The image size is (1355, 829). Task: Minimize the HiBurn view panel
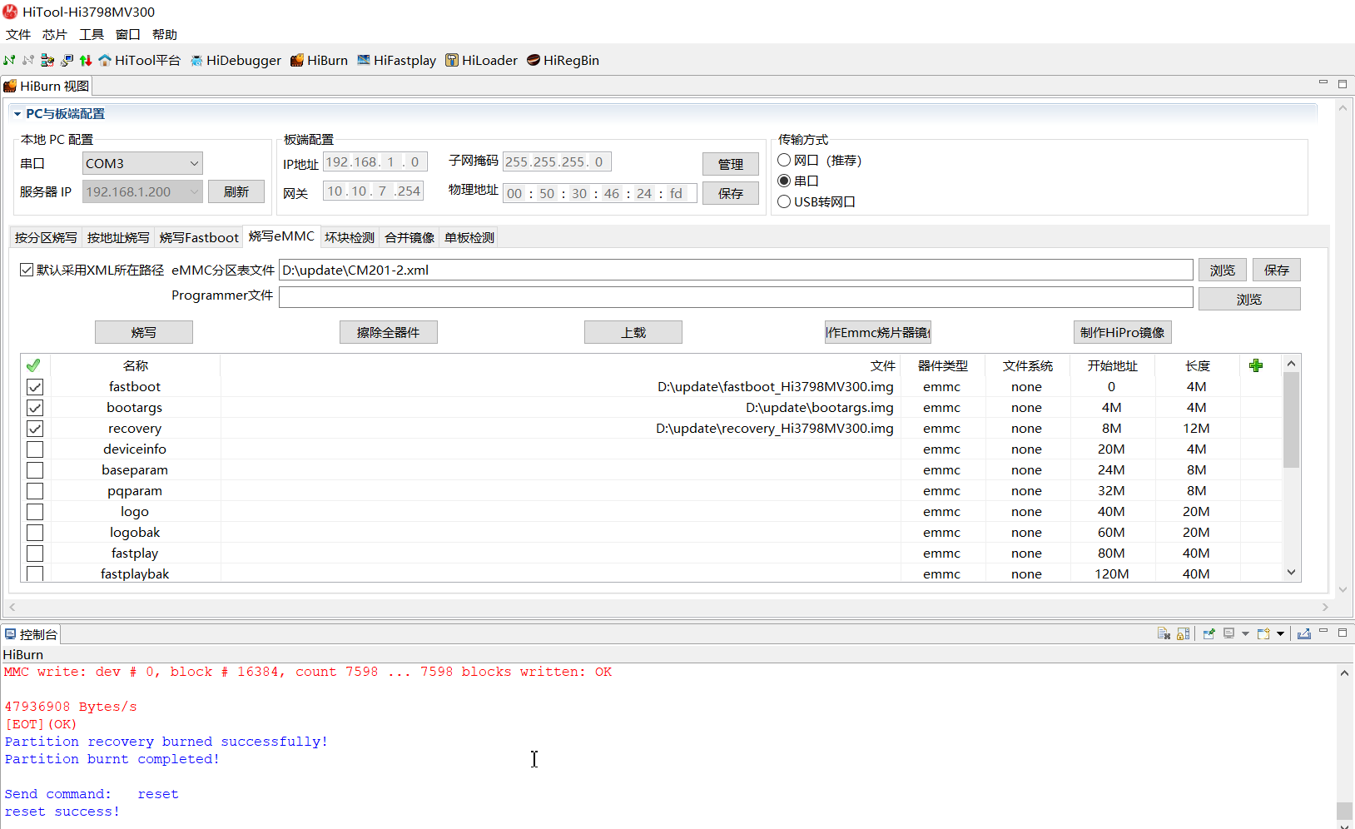[x=1323, y=82]
